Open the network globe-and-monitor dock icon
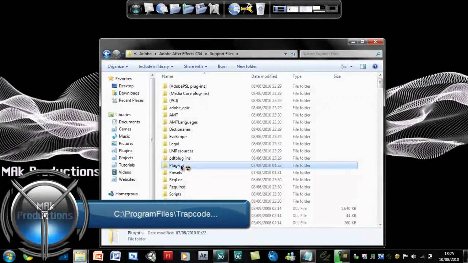 (x=162, y=9)
